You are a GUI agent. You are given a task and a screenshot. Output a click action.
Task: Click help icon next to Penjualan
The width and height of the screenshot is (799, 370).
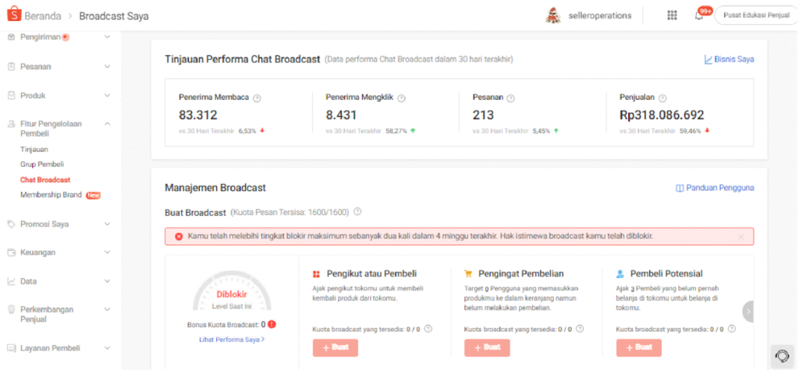662,98
